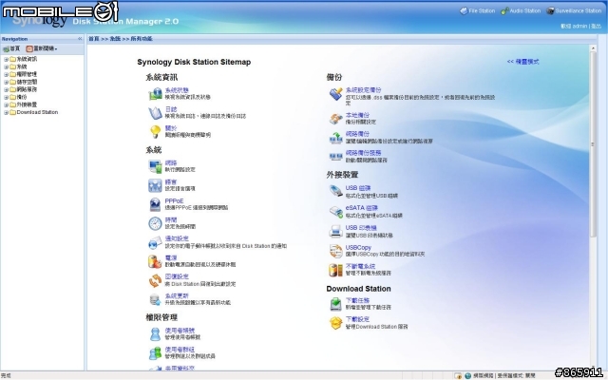Open the 重新開機 restart dropdown
Image resolution: width=608 pixels, height=380 pixels.
42,48
